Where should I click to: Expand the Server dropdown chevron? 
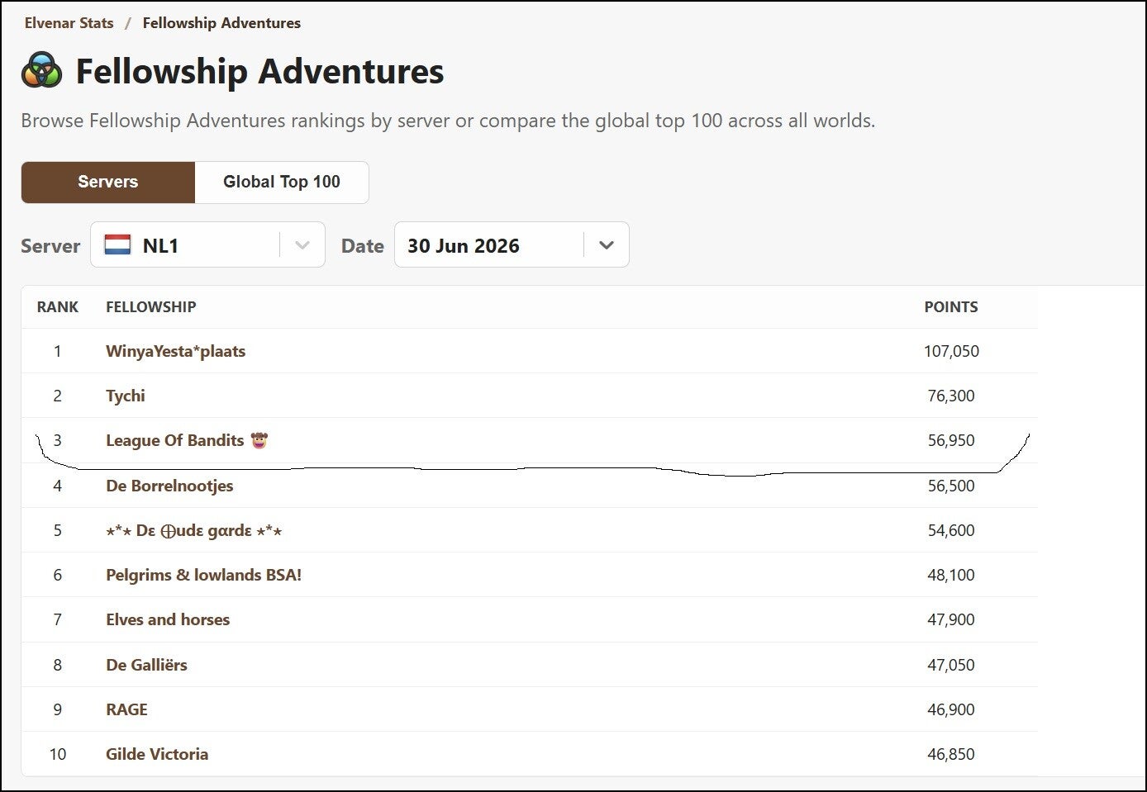[302, 245]
